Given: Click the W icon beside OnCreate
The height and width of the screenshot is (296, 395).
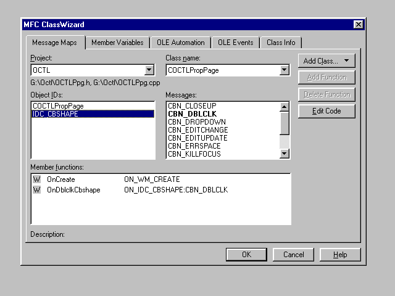Looking at the screenshot, I should coord(36,179).
